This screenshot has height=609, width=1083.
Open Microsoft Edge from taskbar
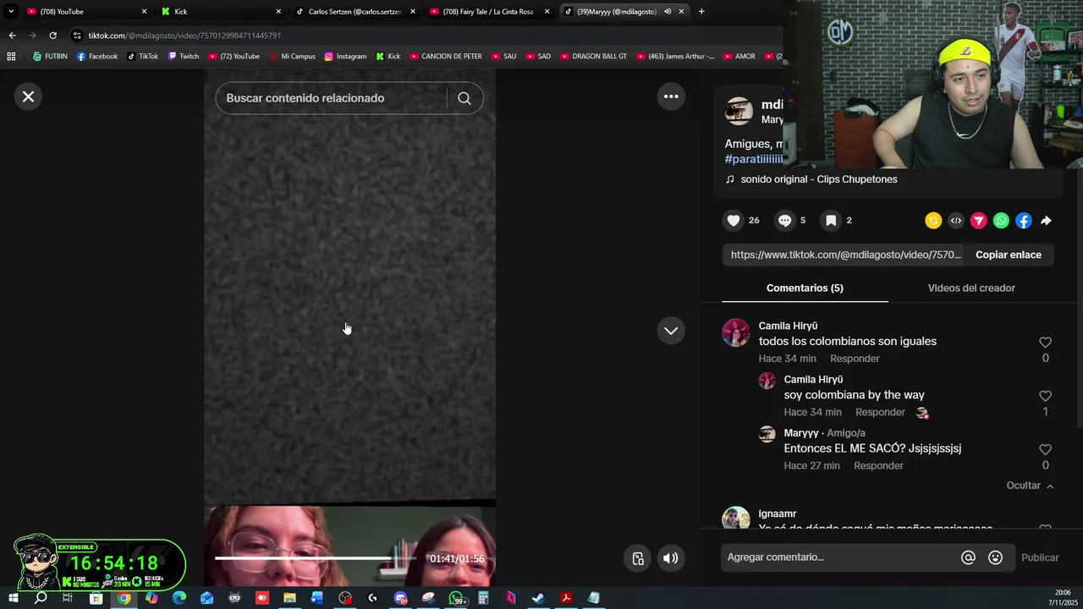pos(179,598)
